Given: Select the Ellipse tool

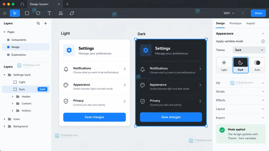Looking at the screenshot, I should pos(38,13).
